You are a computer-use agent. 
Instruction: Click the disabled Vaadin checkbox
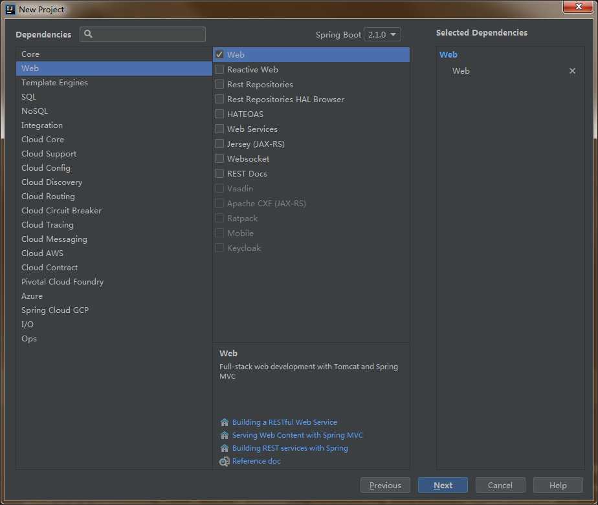[219, 188]
